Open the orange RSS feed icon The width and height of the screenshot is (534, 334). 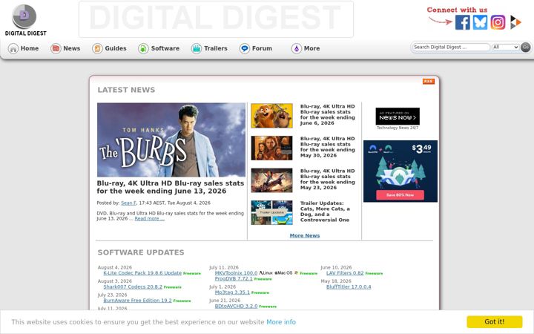click(429, 81)
